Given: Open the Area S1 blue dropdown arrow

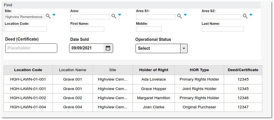Looking at the screenshot, I should (x=185, y=15).
